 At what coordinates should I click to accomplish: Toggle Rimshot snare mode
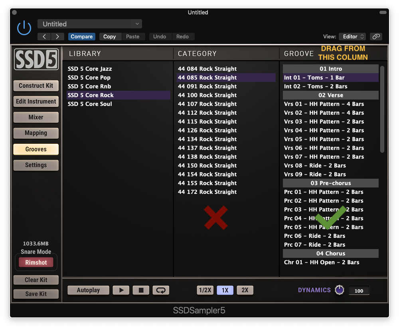click(36, 262)
